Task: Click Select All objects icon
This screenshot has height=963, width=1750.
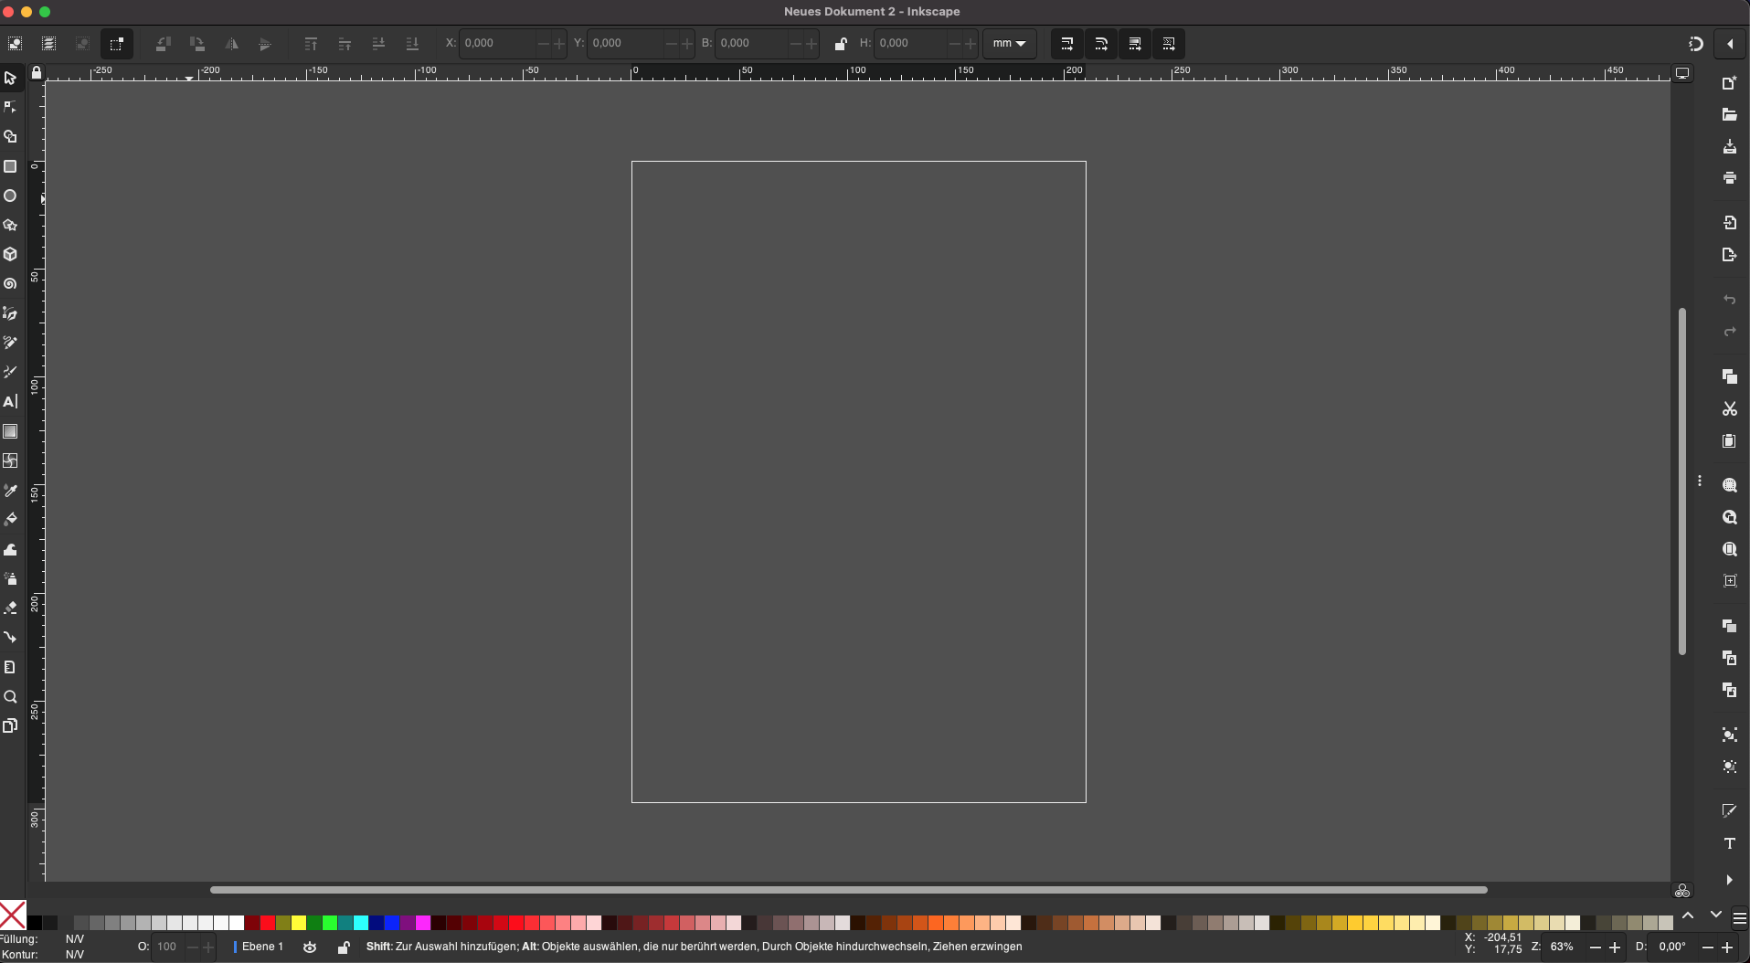Action: tap(16, 44)
